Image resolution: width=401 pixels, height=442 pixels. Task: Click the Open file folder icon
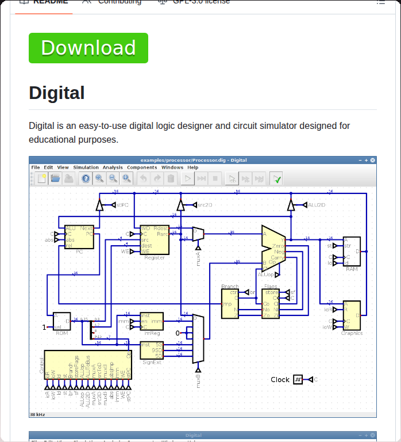tap(55, 178)
